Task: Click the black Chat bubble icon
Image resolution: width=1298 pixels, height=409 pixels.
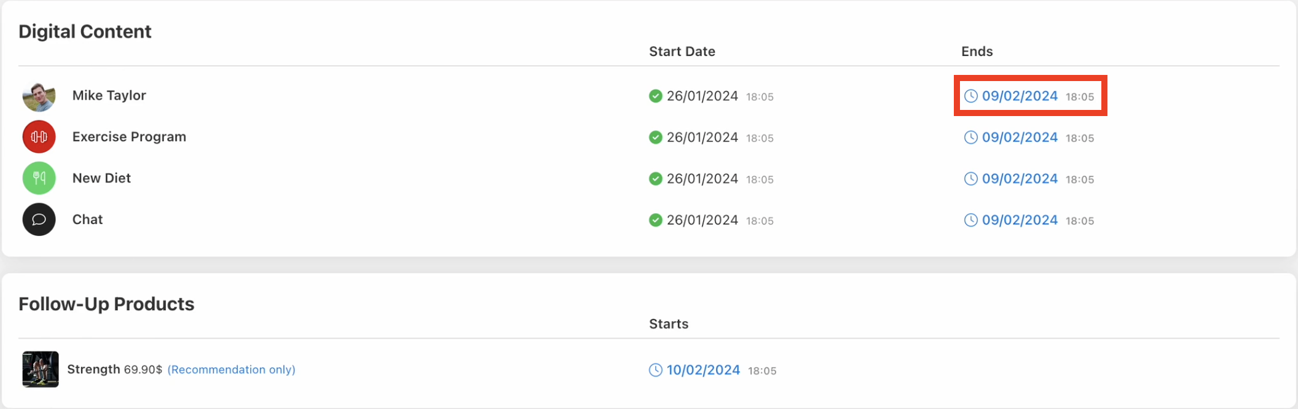Action: pyautogui.click(x=39, y=219)
